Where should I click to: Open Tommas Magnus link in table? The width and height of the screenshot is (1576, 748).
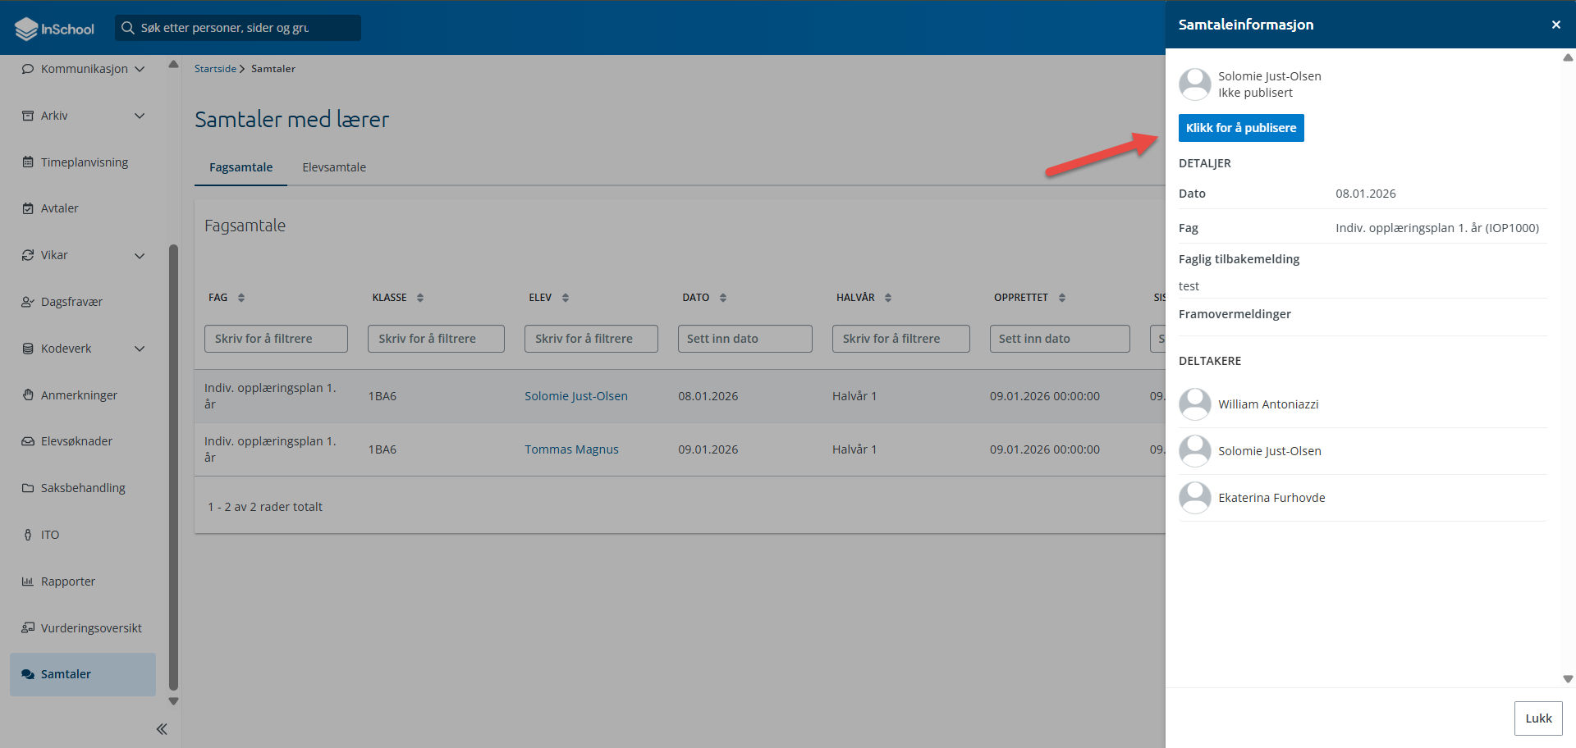tap(572, 449)
